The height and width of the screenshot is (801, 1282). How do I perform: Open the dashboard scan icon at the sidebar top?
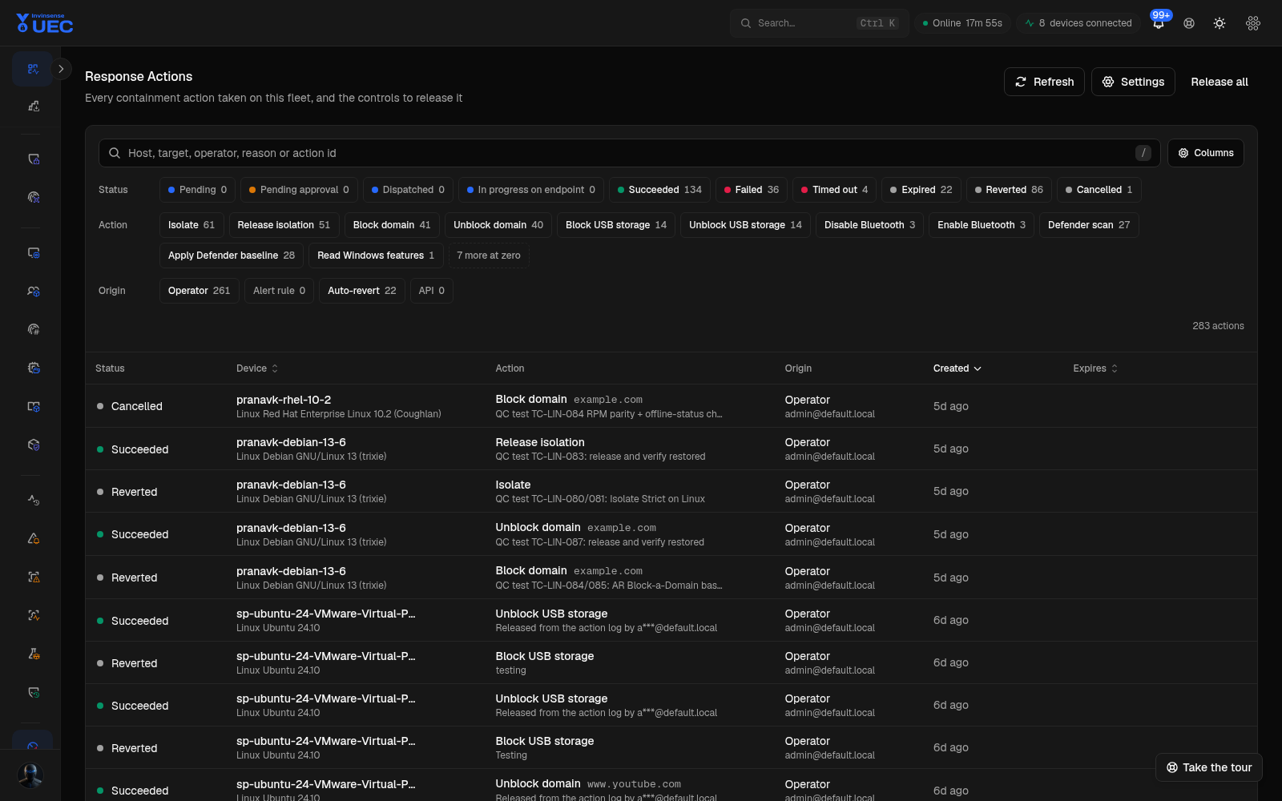[33, 69]
